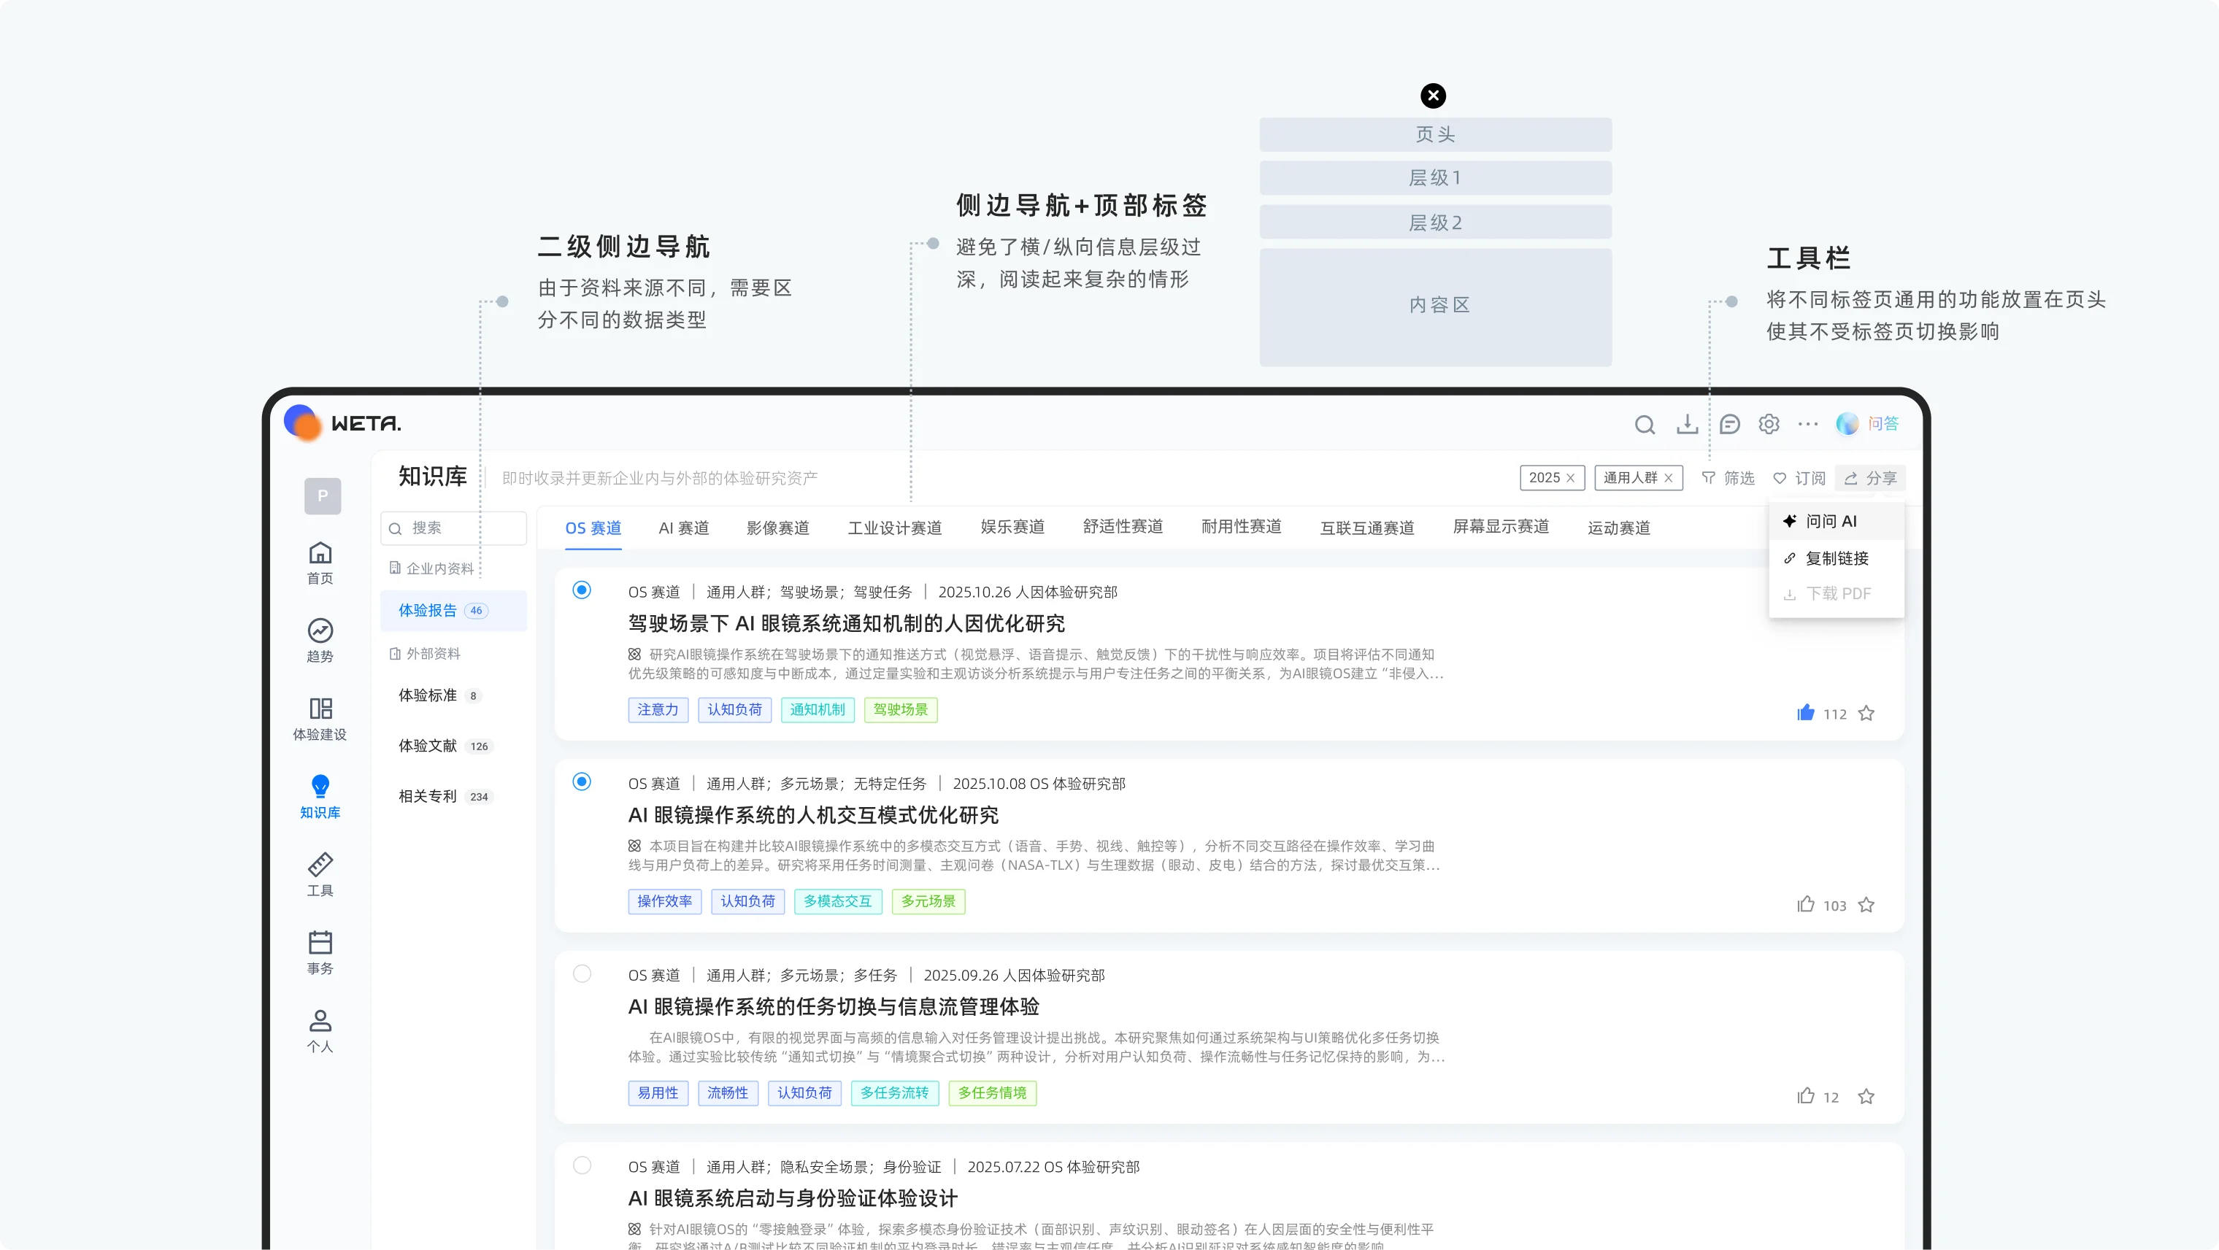2219x1250 pixels.
Task: Click the 搜索 search input field
Action: point(453,528)
